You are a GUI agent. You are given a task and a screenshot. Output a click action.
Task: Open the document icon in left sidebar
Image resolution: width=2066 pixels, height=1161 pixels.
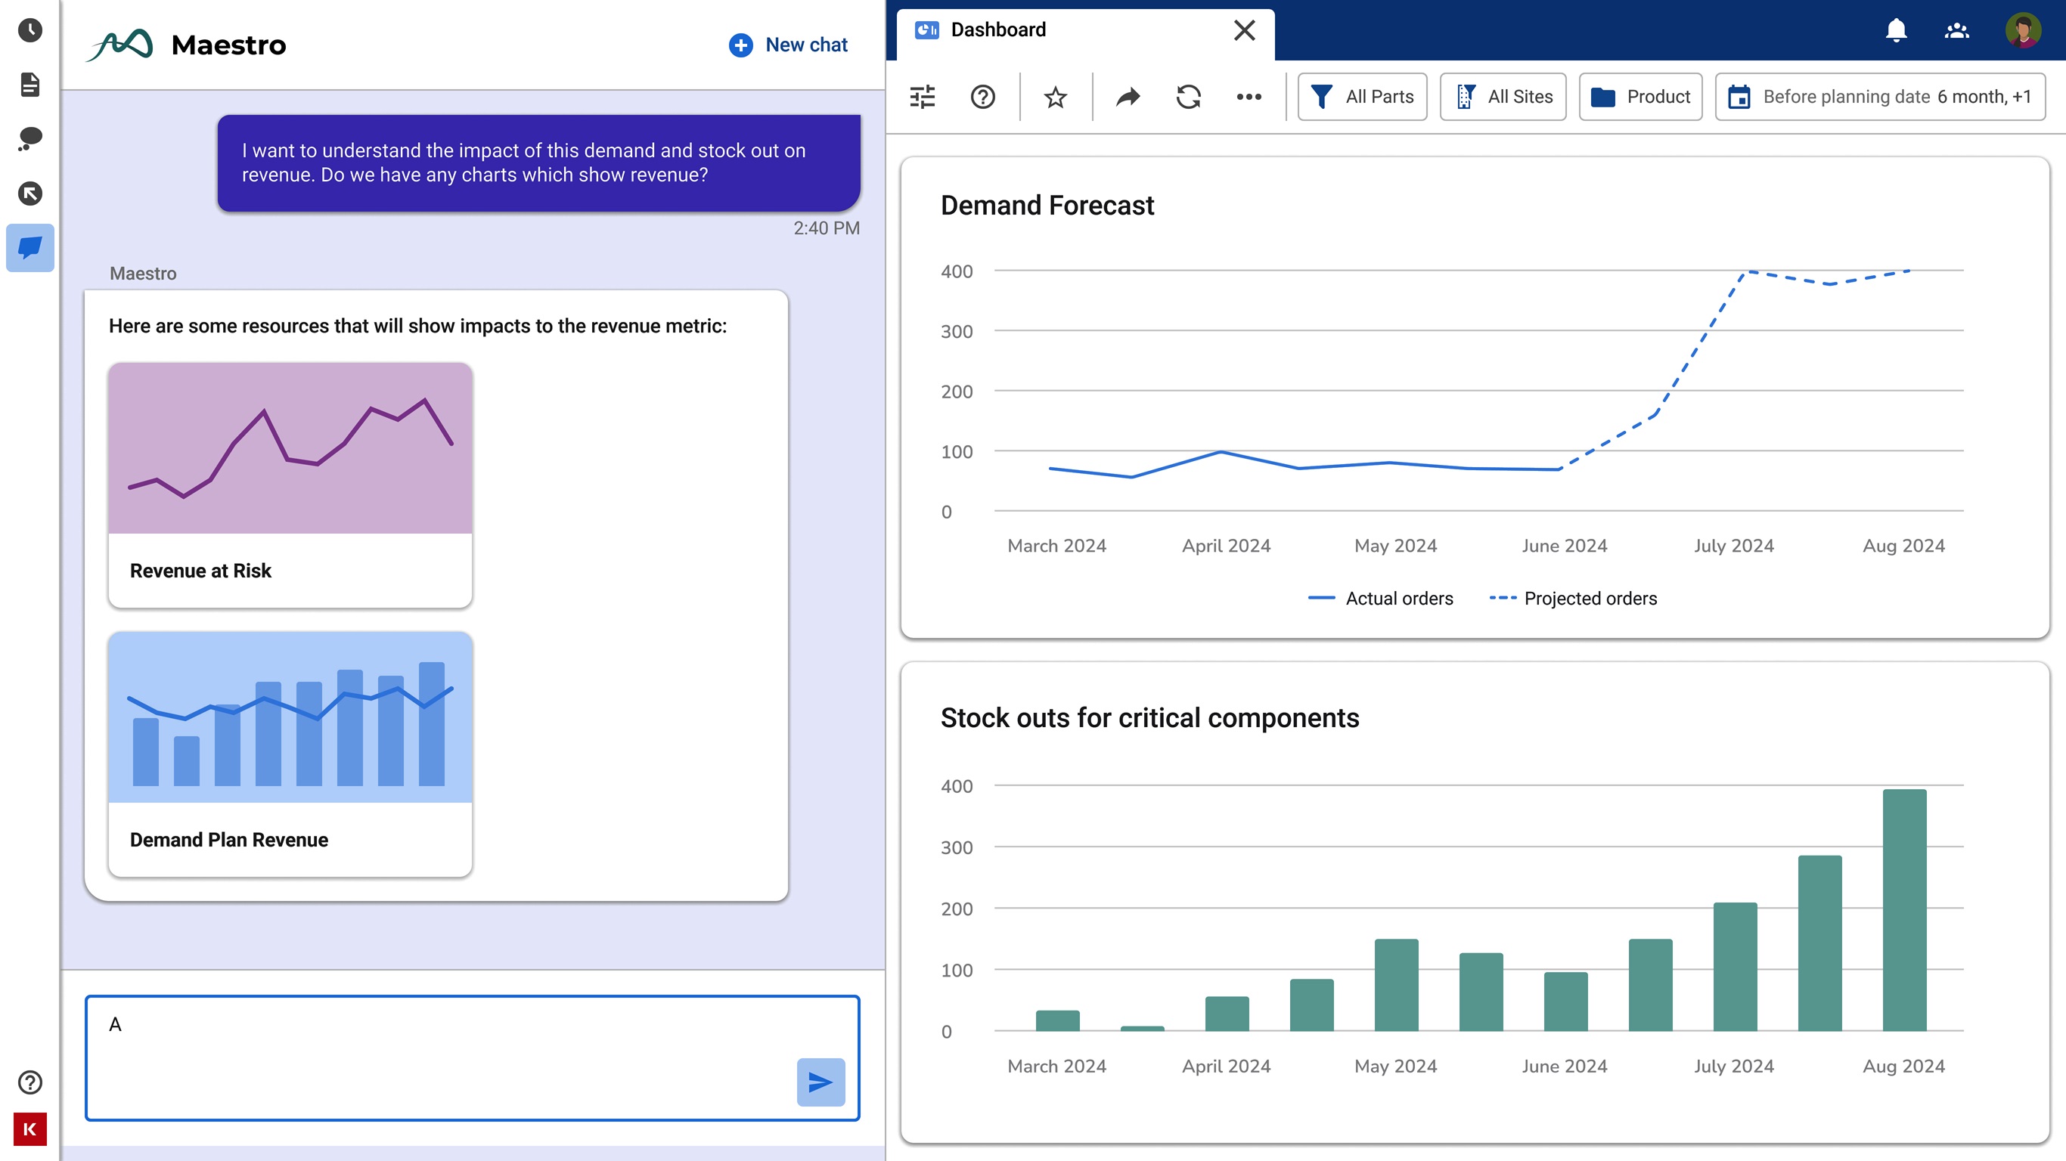click(x=29, y=84)
